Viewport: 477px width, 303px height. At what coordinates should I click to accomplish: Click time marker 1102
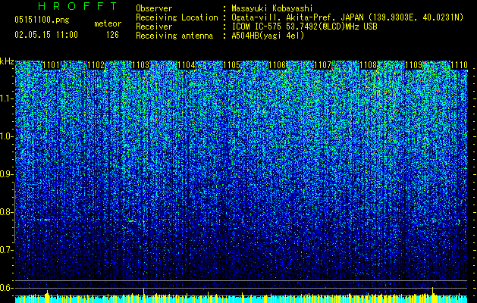point(96,65)
